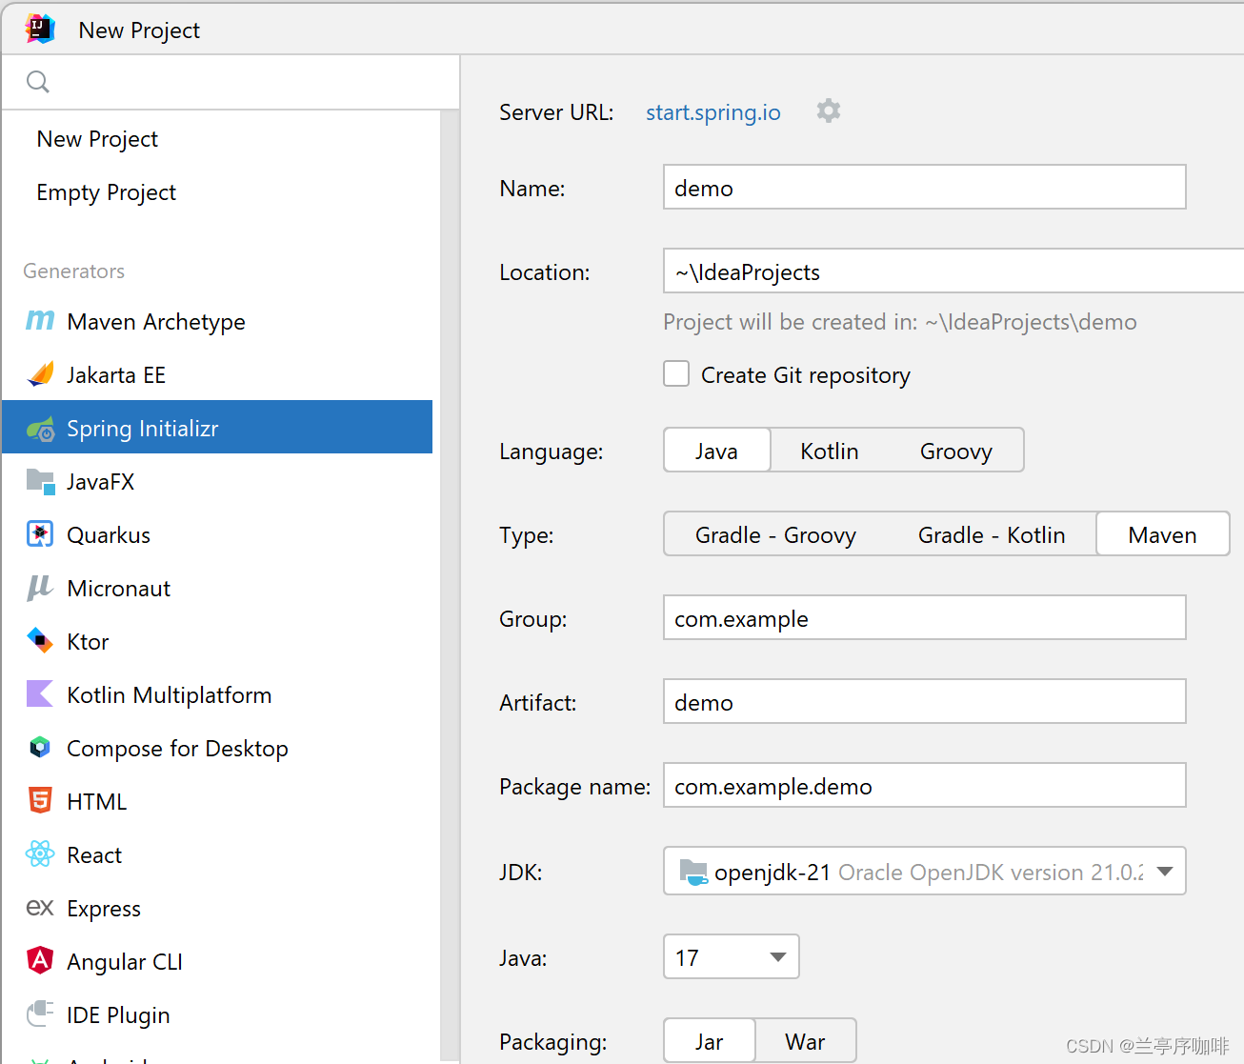
Task: Click the IDE Plugin plug icon
Action: 40,1014
